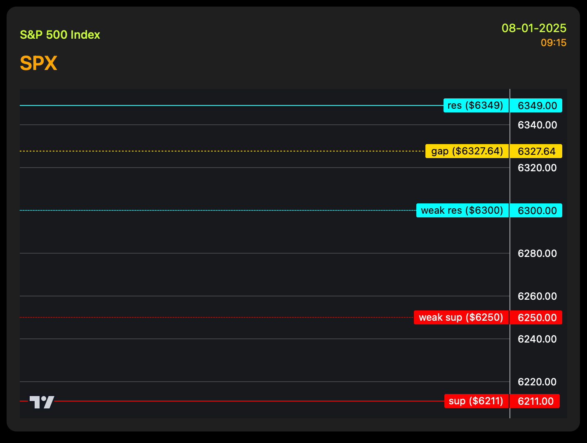The image size is (587, 443).
Task: Click the S&P 500 Index title
Action: [x=60, y=35]
